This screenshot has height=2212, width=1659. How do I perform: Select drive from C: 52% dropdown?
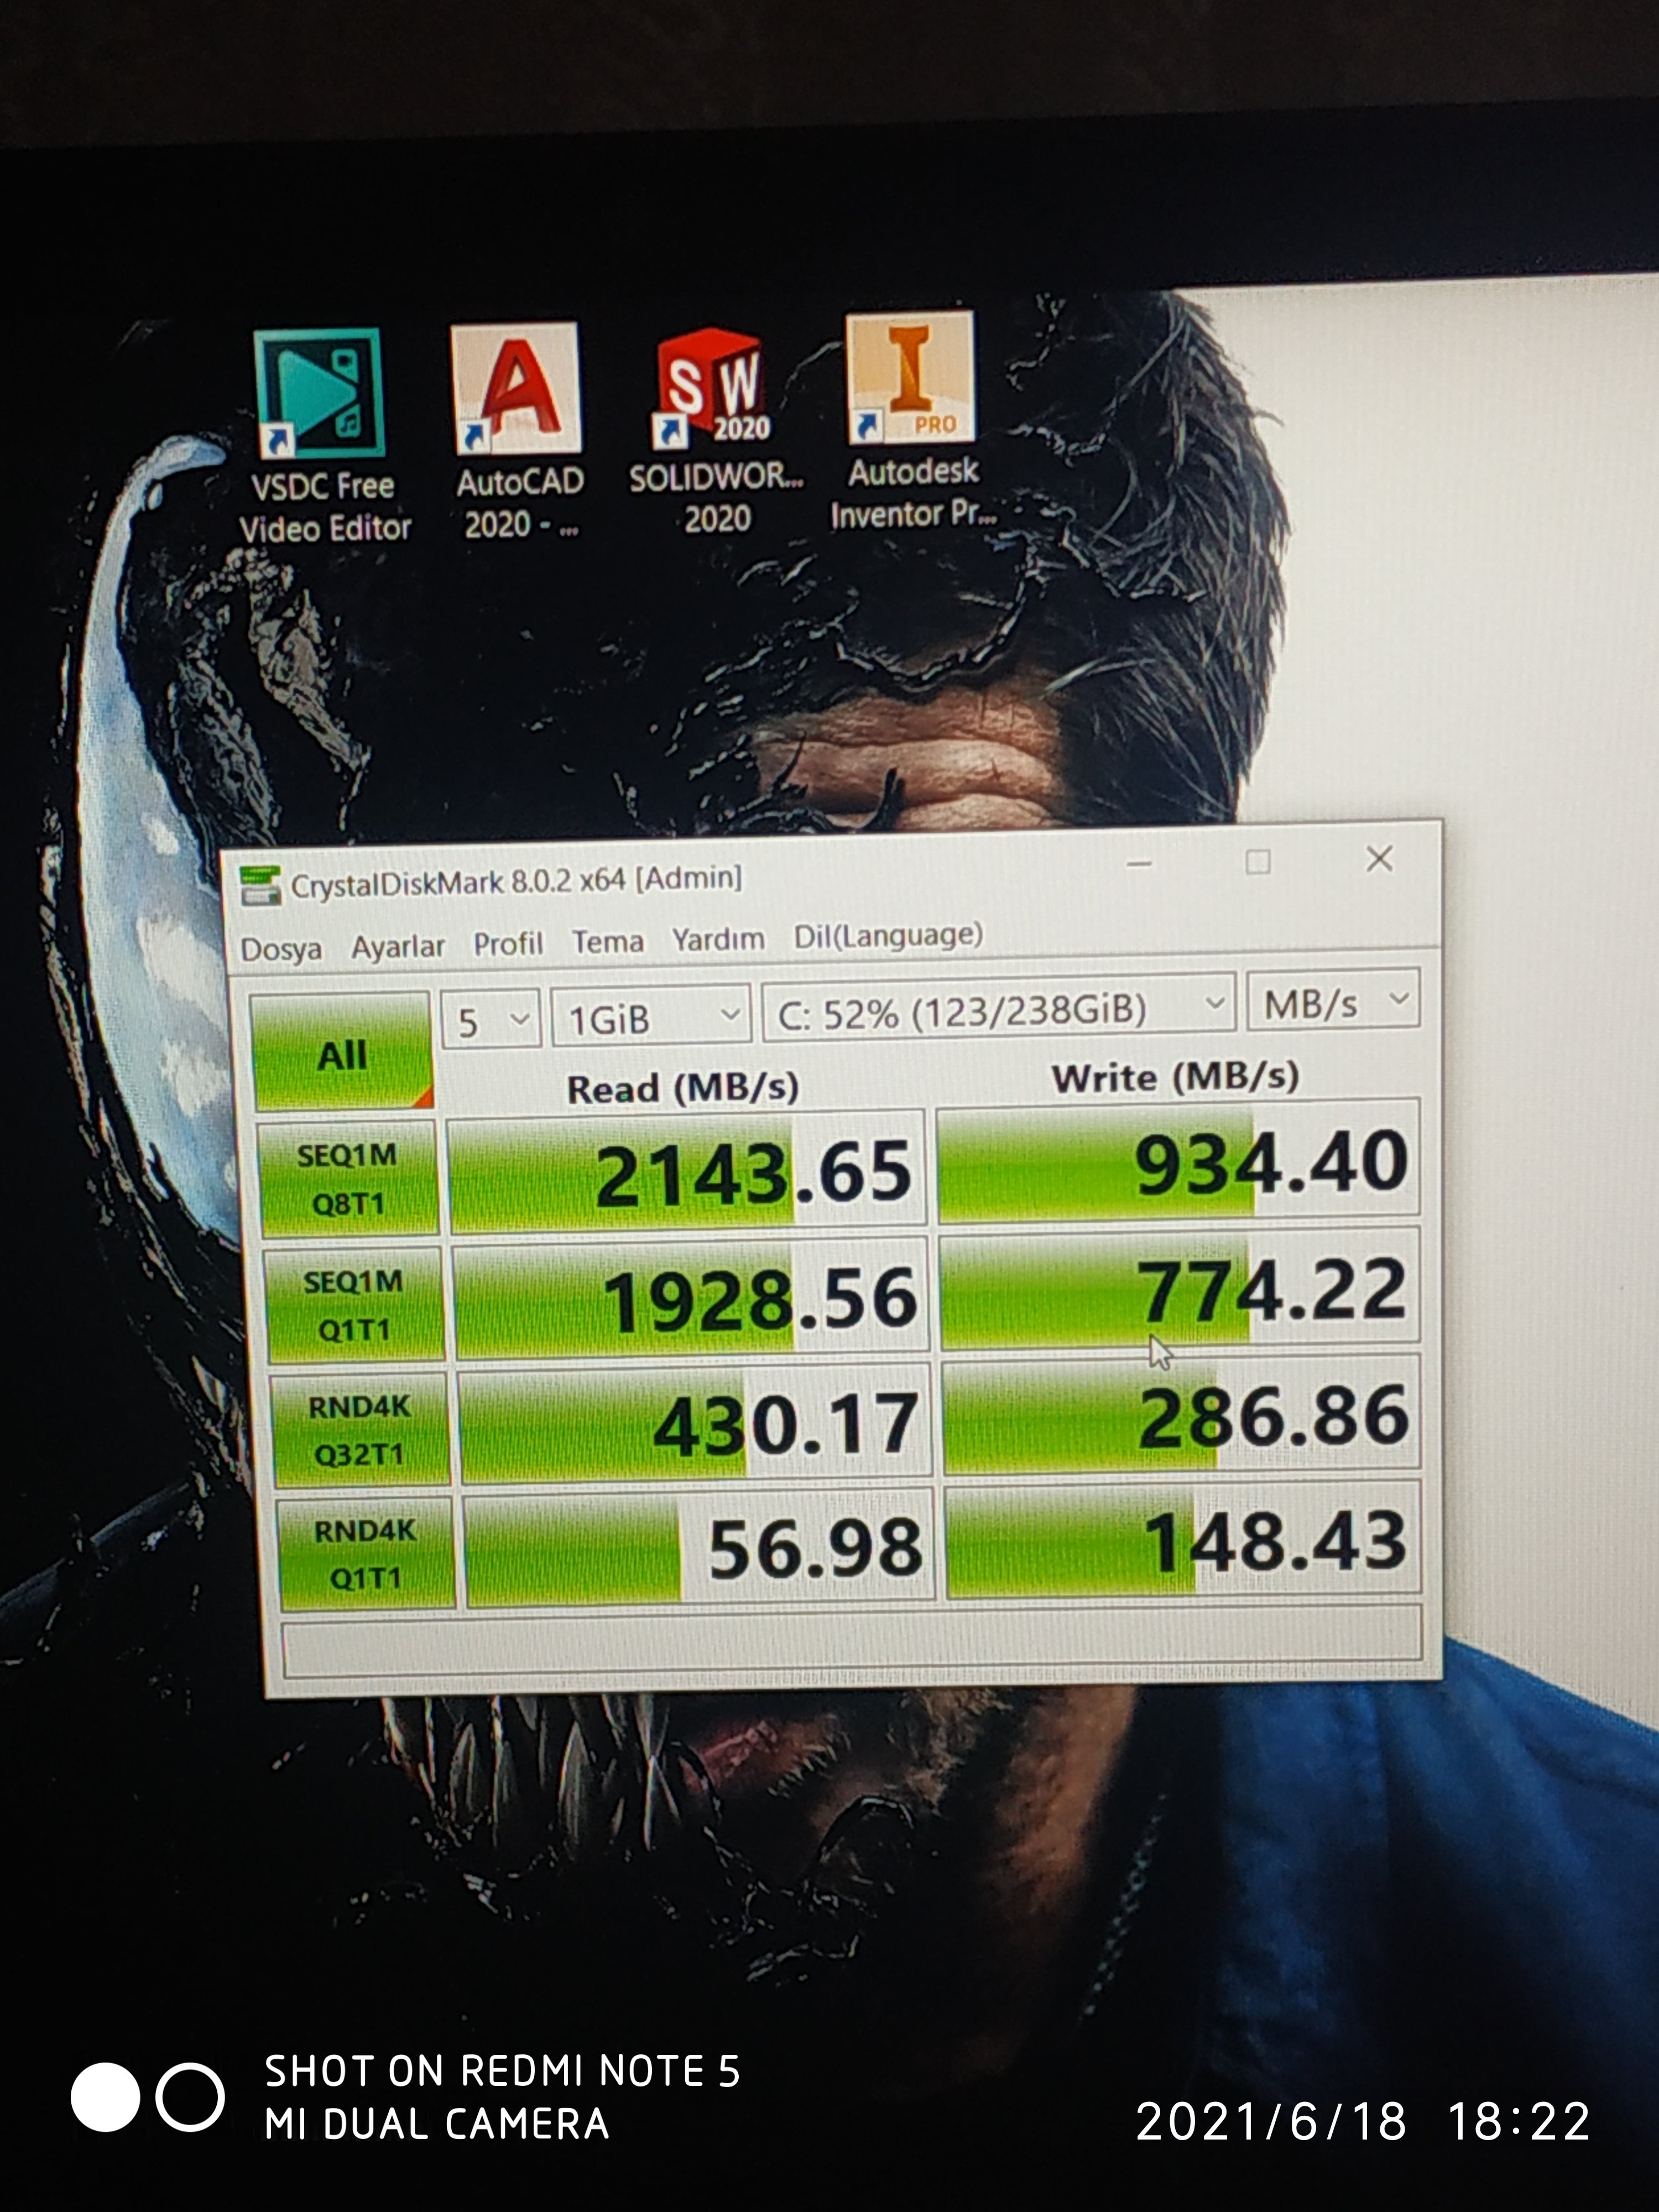(998, 1011)
